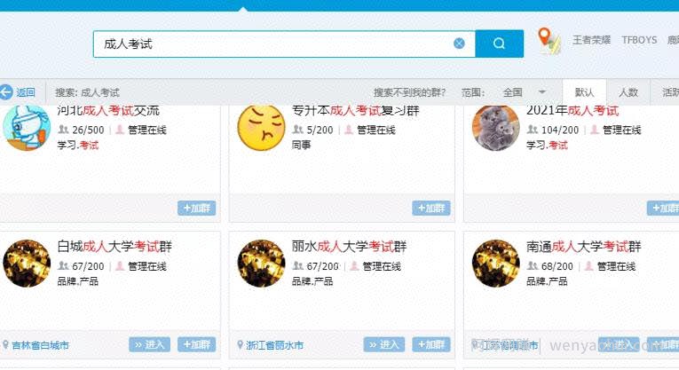The width and height of the screenshot is (679, 370).
Task: Join 白城成人大学考试群 via 加群
Action: click(x=196, y=344)
